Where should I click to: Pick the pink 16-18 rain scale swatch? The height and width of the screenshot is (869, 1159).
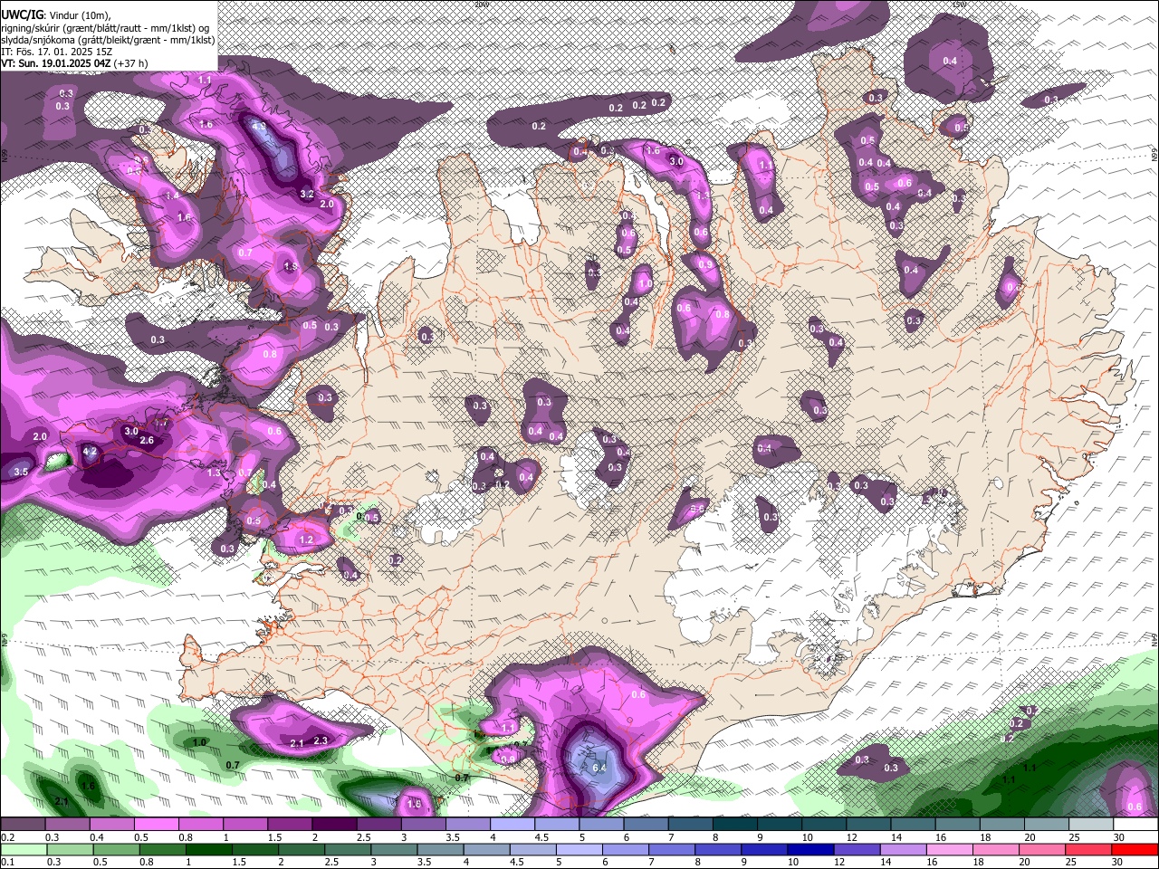point(949,849)
